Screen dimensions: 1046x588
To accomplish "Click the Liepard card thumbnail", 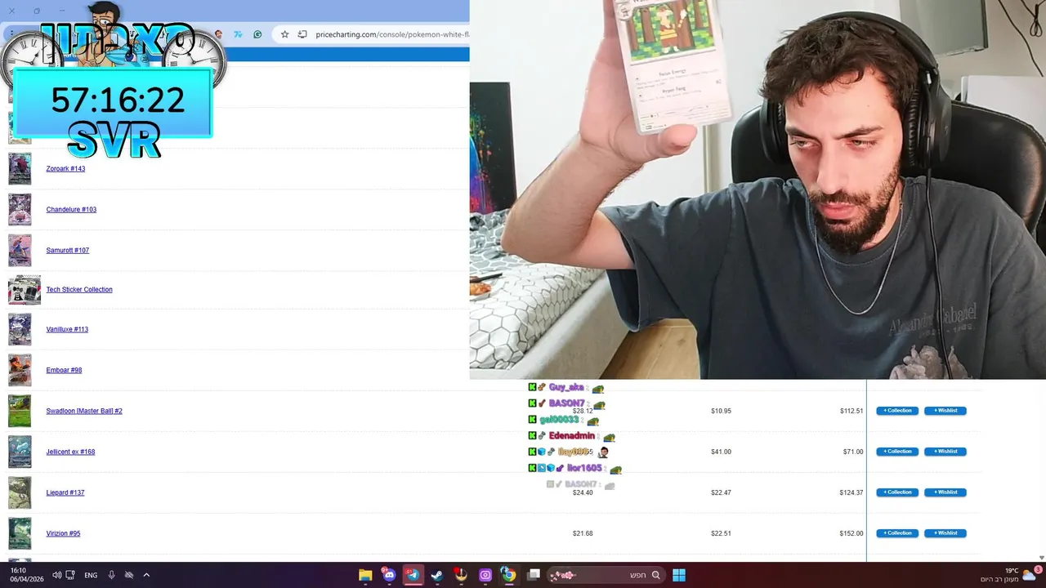I will 20,493.
